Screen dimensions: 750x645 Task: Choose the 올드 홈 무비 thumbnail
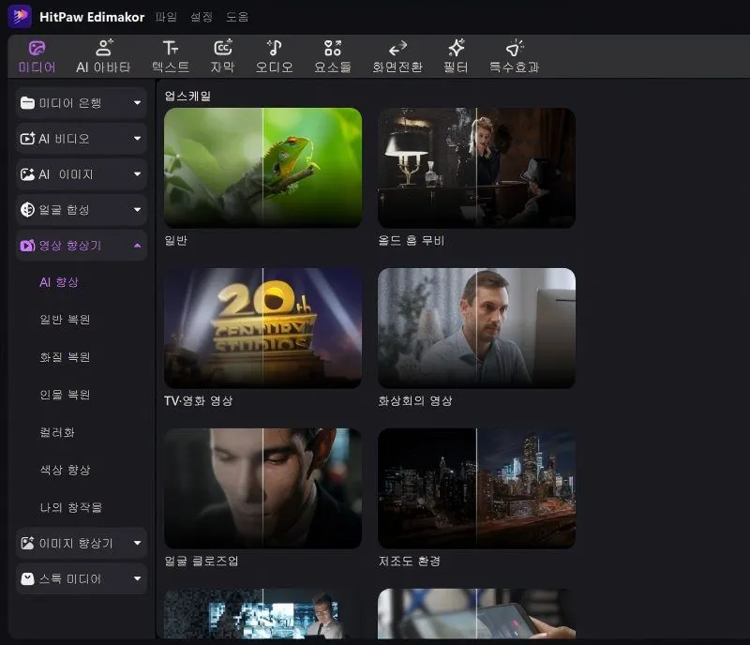click(476, 168)
